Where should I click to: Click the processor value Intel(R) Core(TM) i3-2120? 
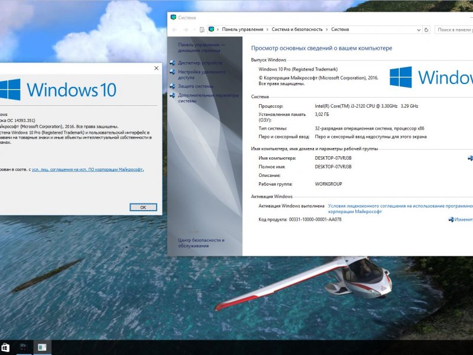tap(367, 106)
